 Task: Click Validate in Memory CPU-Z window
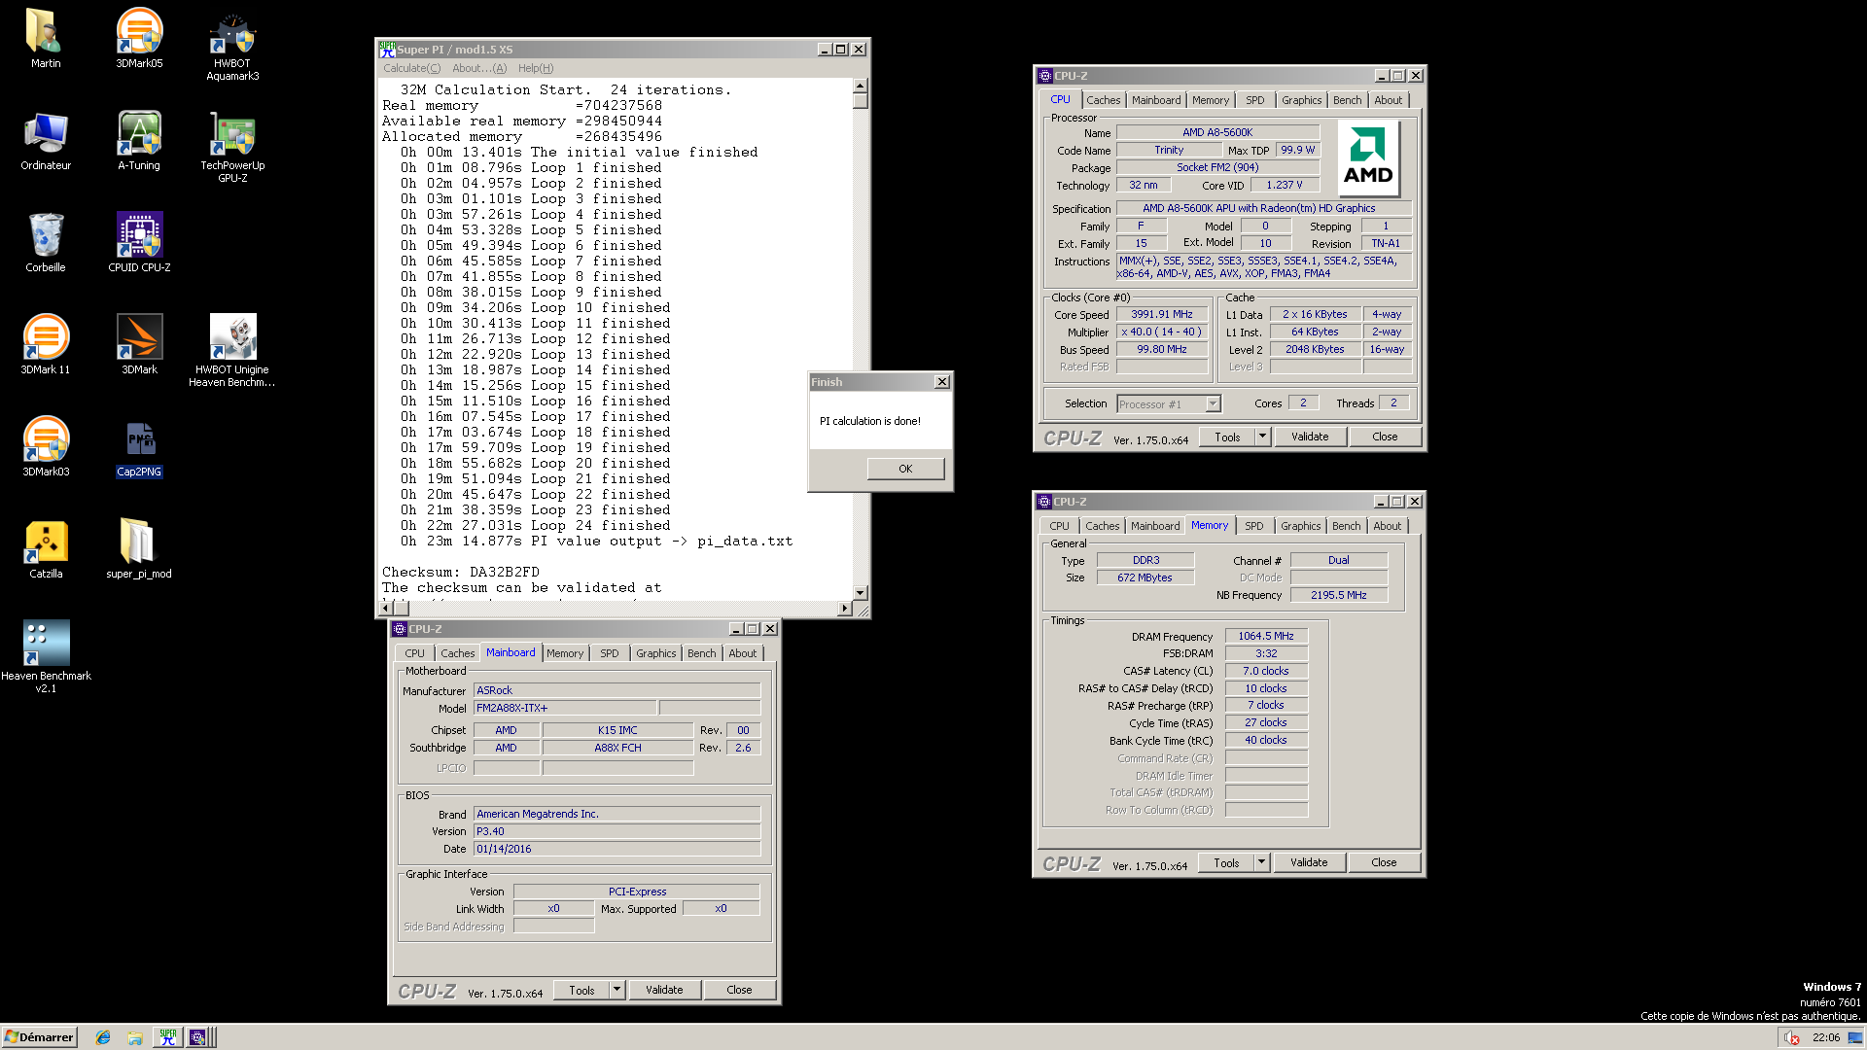tap(1309, 862)
